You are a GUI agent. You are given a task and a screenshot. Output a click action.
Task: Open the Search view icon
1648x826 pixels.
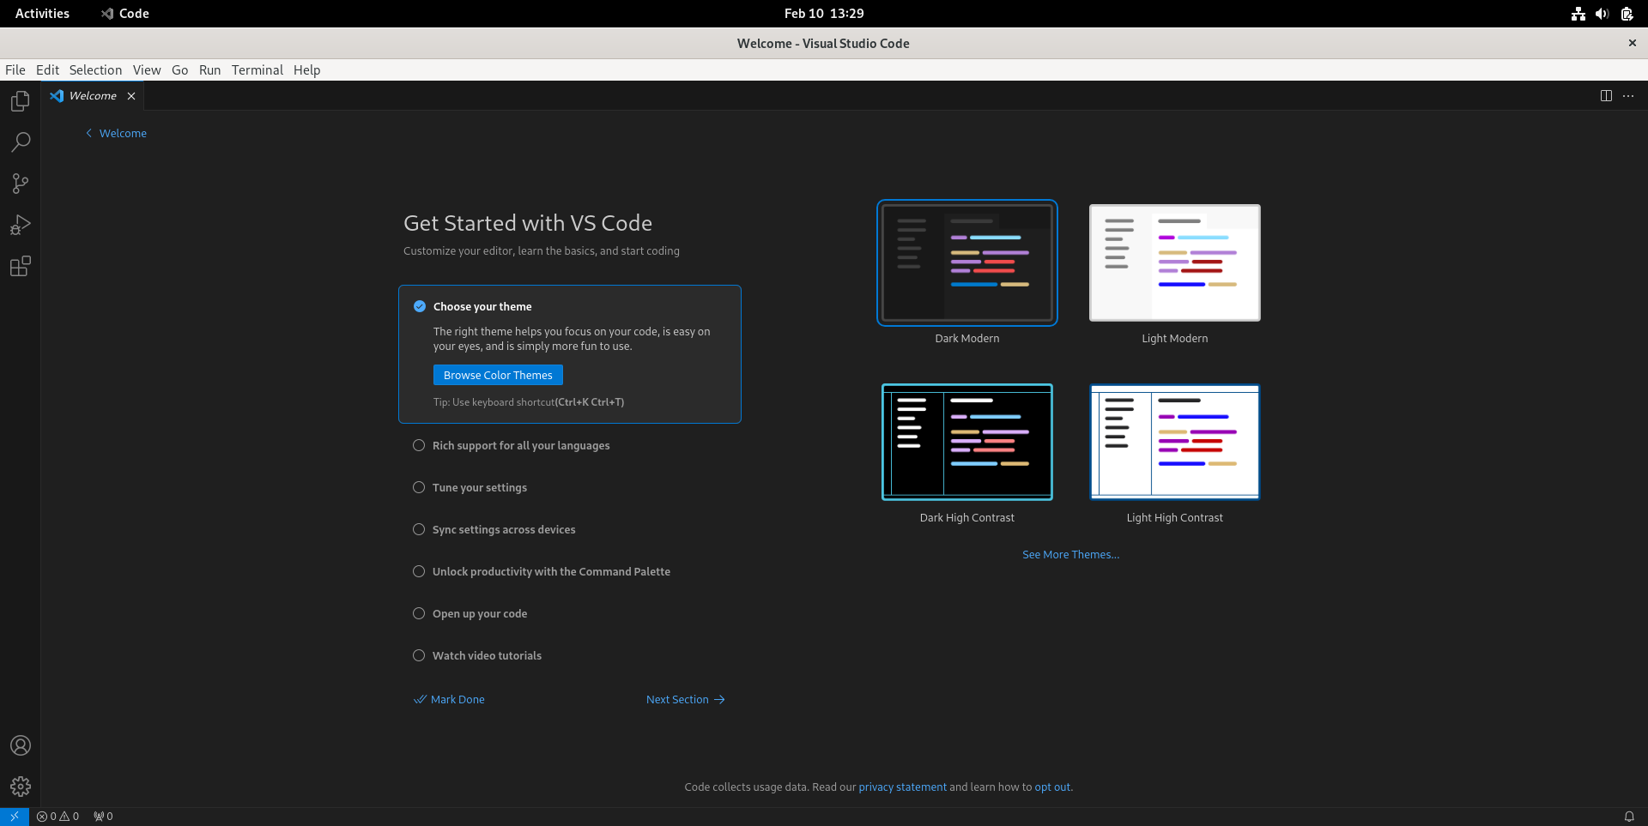click(21, 142)
